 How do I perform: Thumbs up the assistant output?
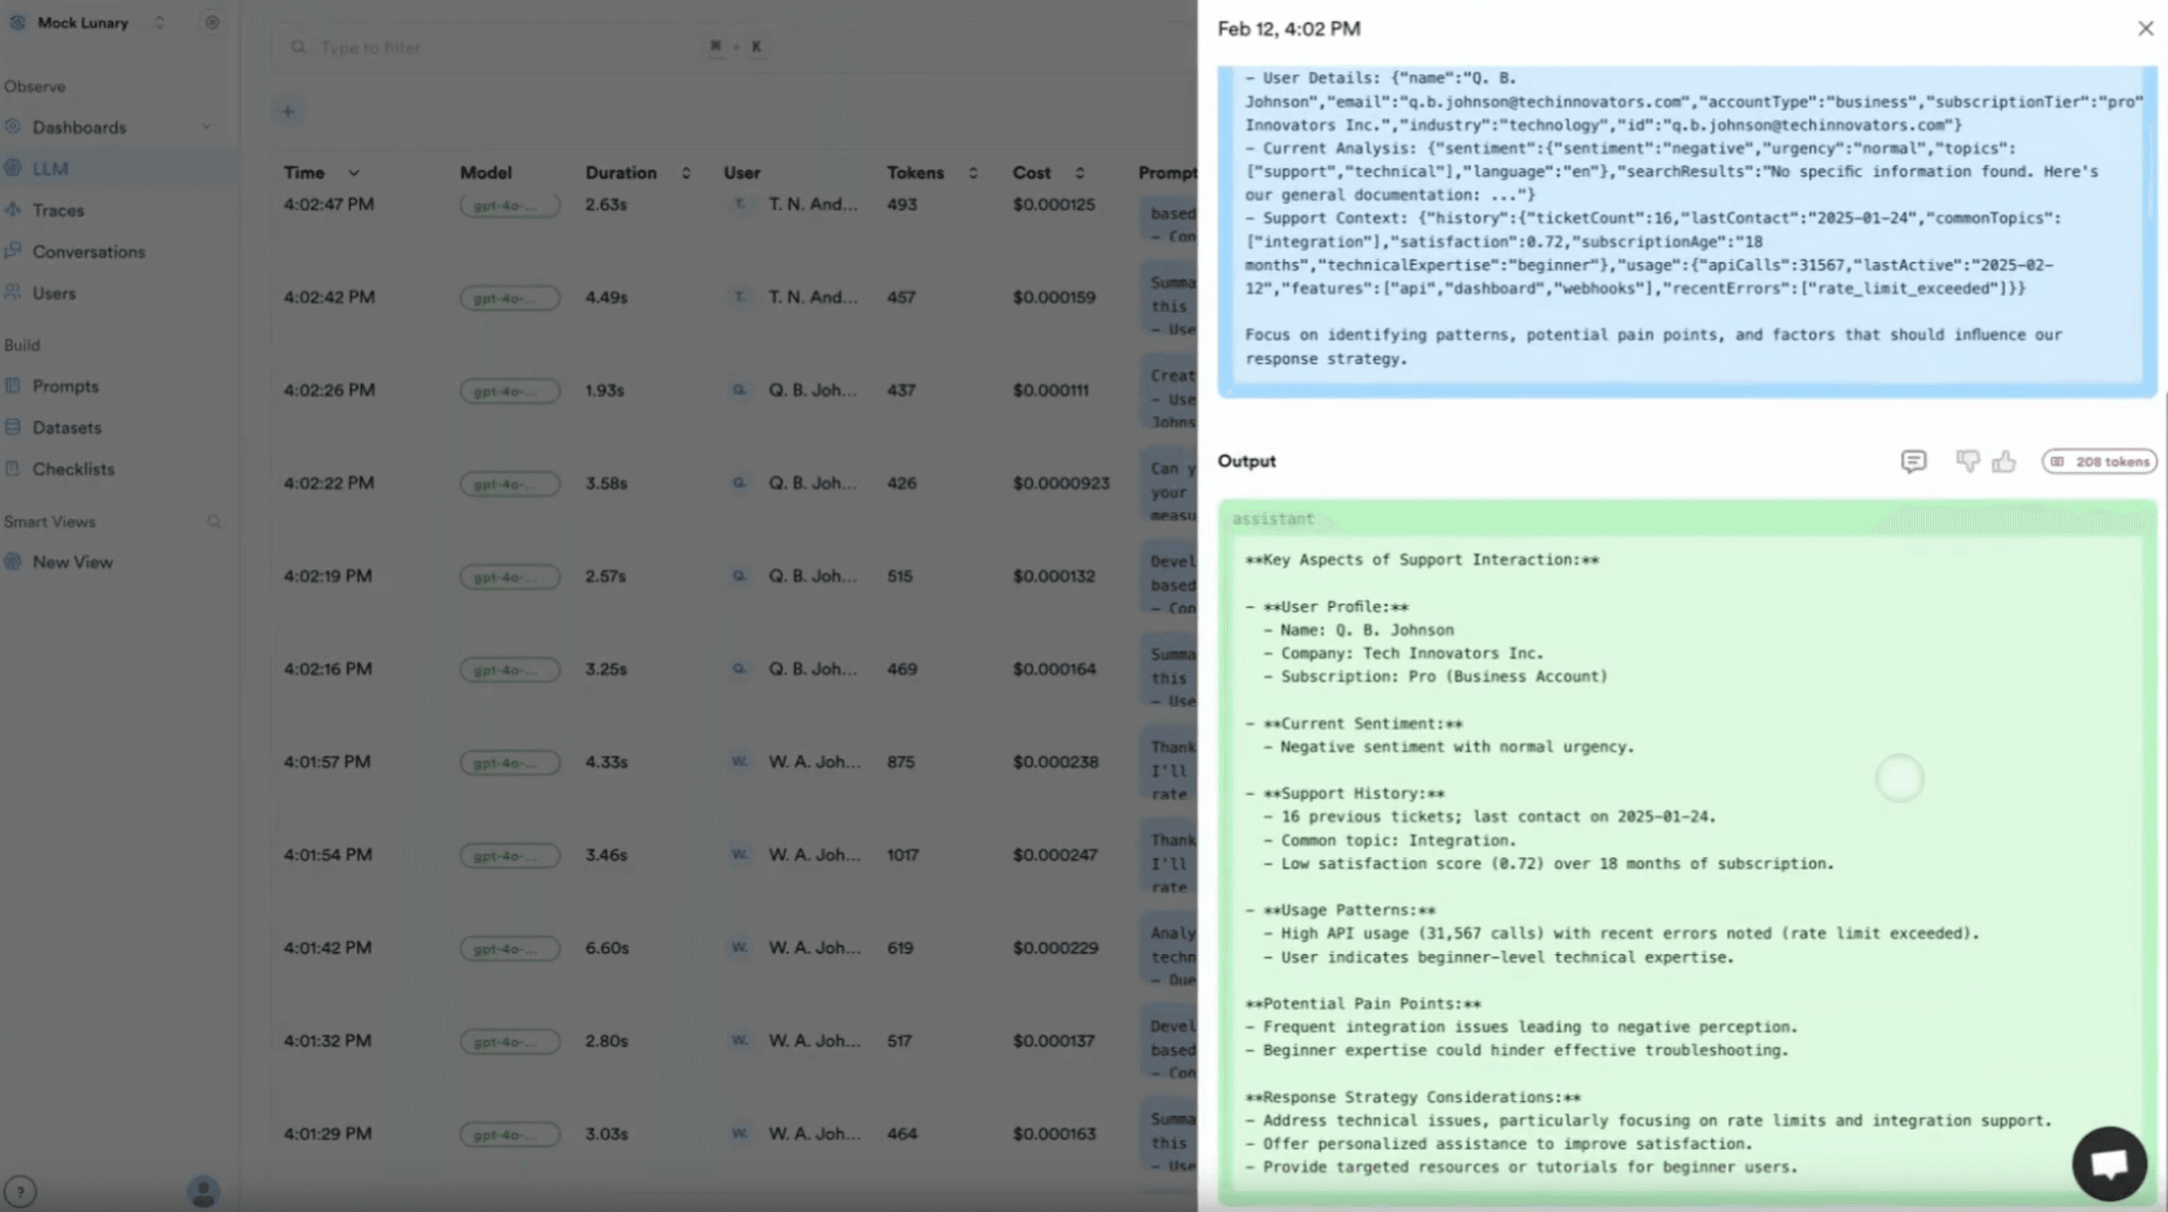coord(2004,462)
